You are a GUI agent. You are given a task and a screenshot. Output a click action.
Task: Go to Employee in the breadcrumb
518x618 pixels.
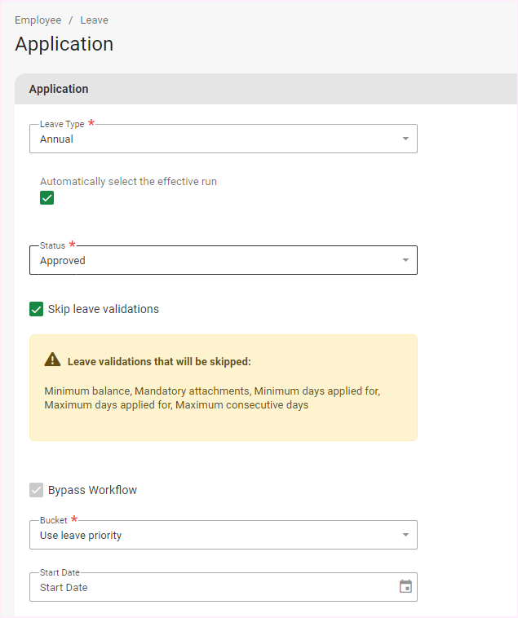point(38,20)
